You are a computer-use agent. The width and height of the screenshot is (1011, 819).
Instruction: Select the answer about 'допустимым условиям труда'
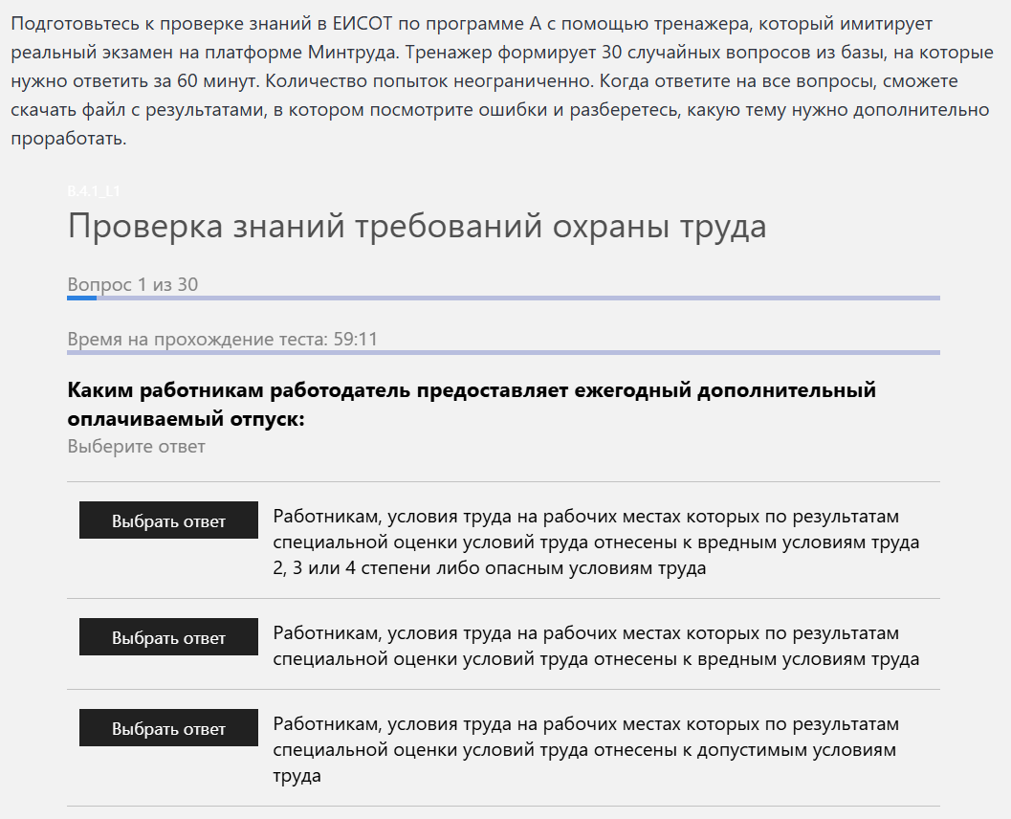pos(168,728)
